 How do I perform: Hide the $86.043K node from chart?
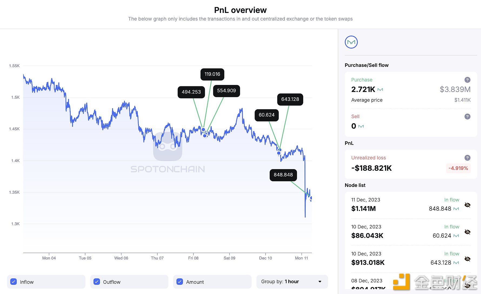[x=467, y=232]
